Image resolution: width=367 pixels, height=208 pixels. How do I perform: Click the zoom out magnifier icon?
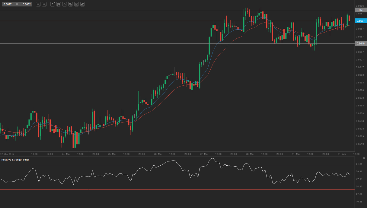pyautogui.click(x=38, y=4)
